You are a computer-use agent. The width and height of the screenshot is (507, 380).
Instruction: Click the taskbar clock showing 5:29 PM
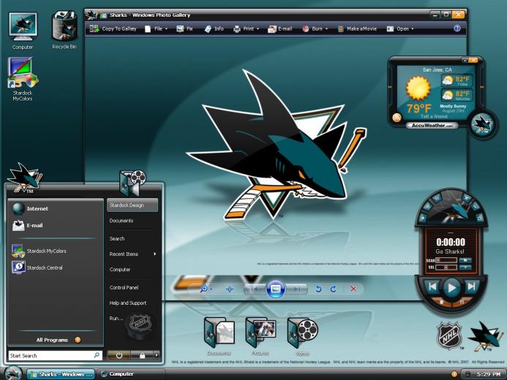pos(489,374)
